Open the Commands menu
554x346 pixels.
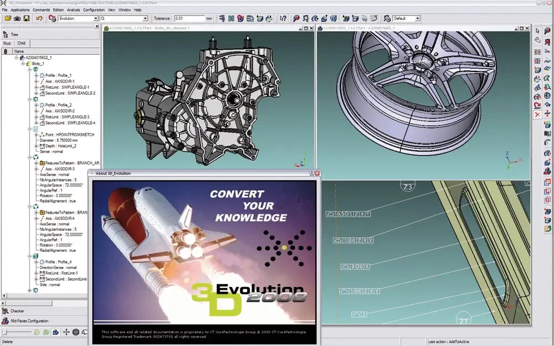[x=42, y=10]
